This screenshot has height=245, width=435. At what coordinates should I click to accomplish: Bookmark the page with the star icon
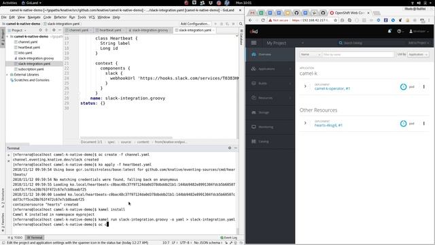[x=335, y=20]
